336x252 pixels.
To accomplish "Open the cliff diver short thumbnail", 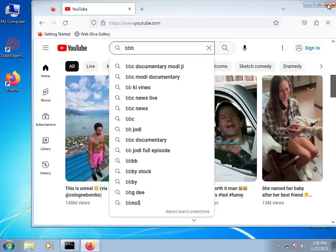I will pyautogui.click(x=87, y=128).
